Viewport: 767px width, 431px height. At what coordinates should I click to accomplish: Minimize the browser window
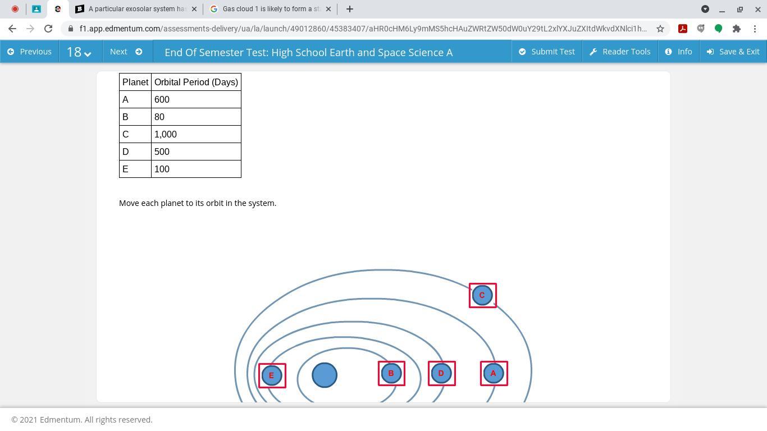coord(722,9)
